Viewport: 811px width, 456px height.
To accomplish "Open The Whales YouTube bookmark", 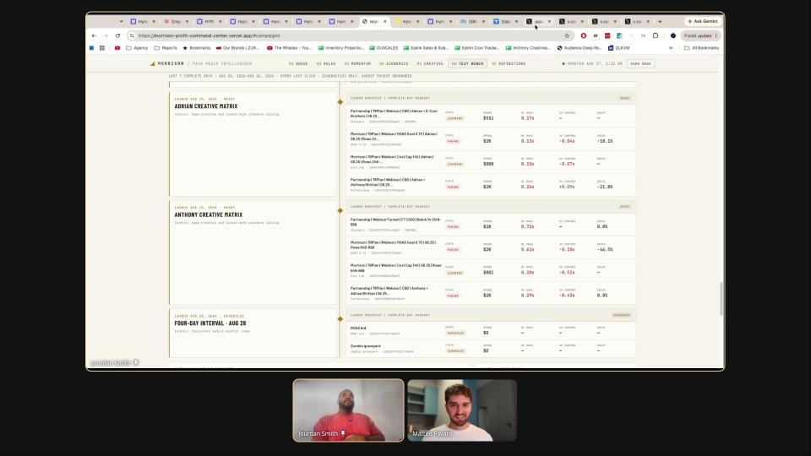I will coord(290,48).
